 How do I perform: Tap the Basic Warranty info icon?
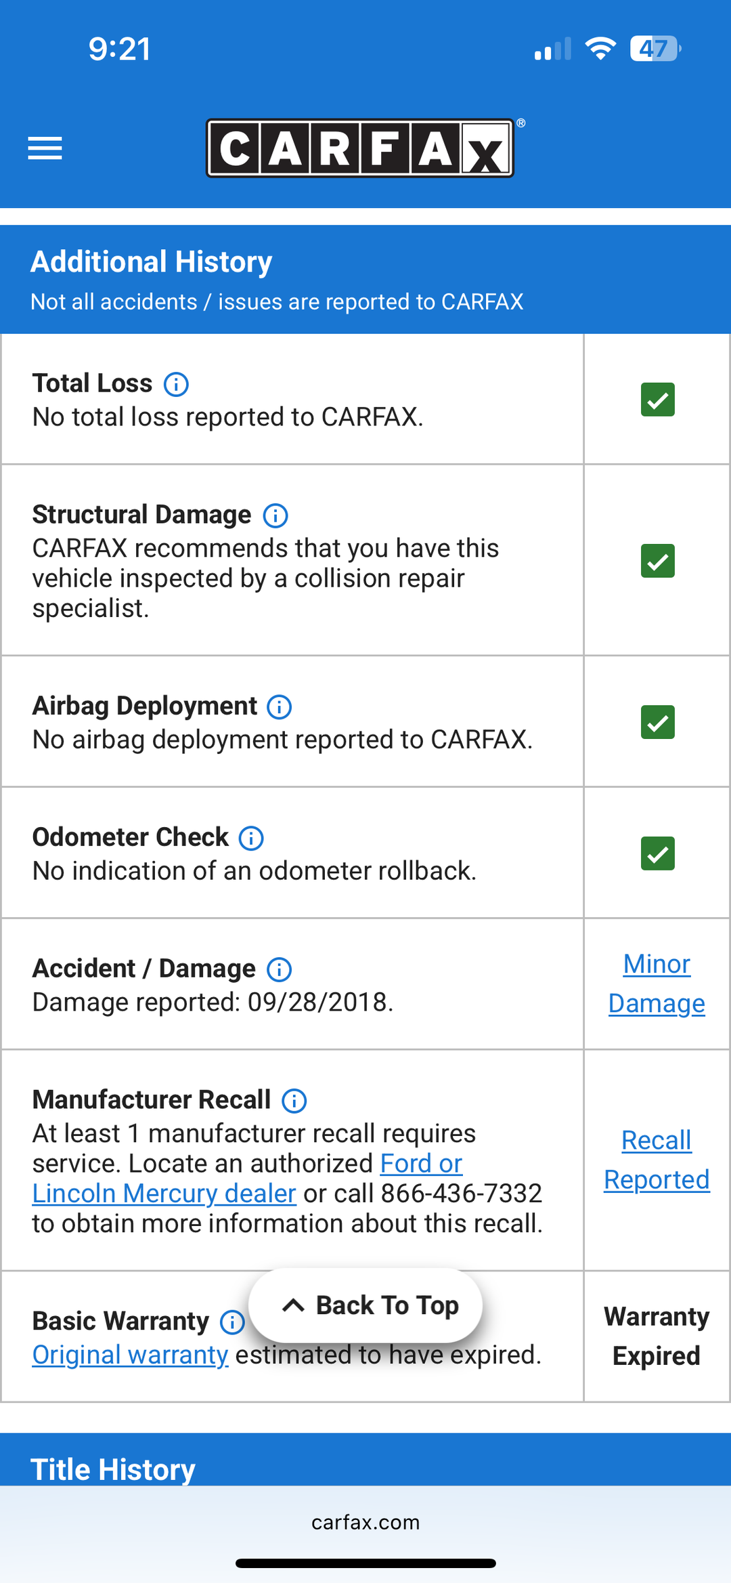click(232, 1322)
